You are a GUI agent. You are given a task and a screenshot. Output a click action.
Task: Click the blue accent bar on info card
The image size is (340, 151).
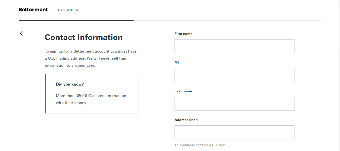[x=46, y=94]
